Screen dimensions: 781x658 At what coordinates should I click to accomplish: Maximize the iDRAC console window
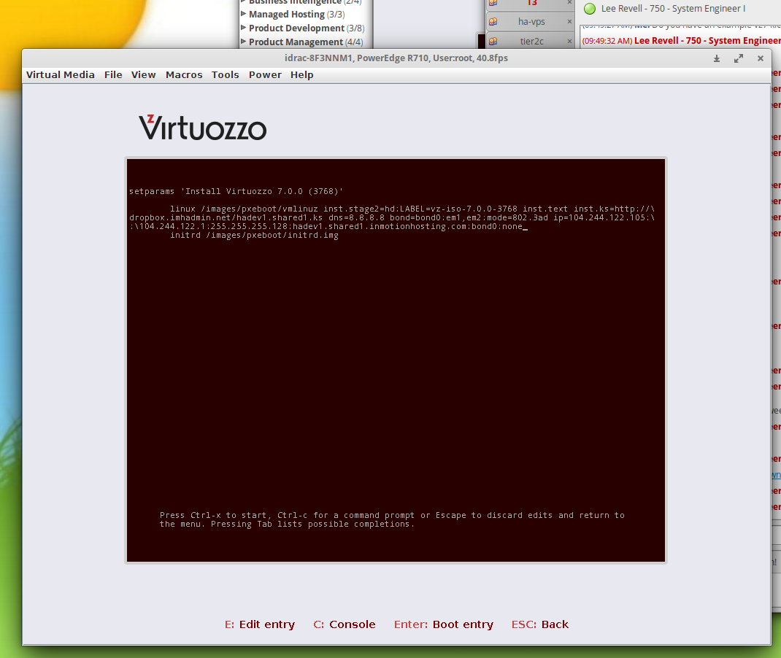[x=739, y=58]
